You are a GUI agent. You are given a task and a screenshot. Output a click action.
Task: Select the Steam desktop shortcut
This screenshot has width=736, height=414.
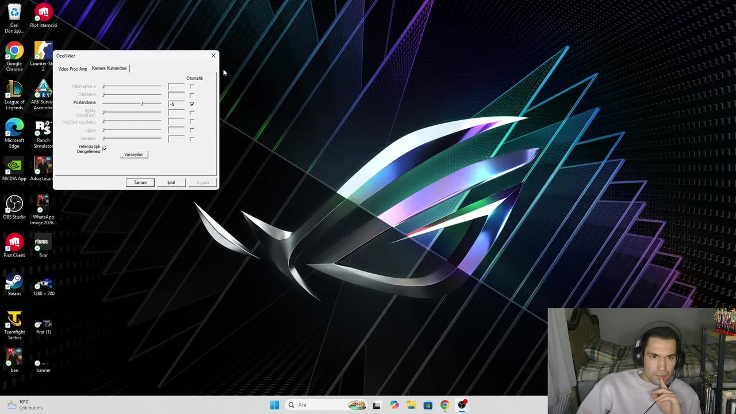14,284
